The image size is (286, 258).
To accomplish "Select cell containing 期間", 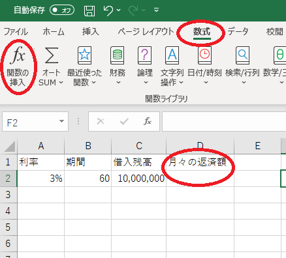I will 88,162.
